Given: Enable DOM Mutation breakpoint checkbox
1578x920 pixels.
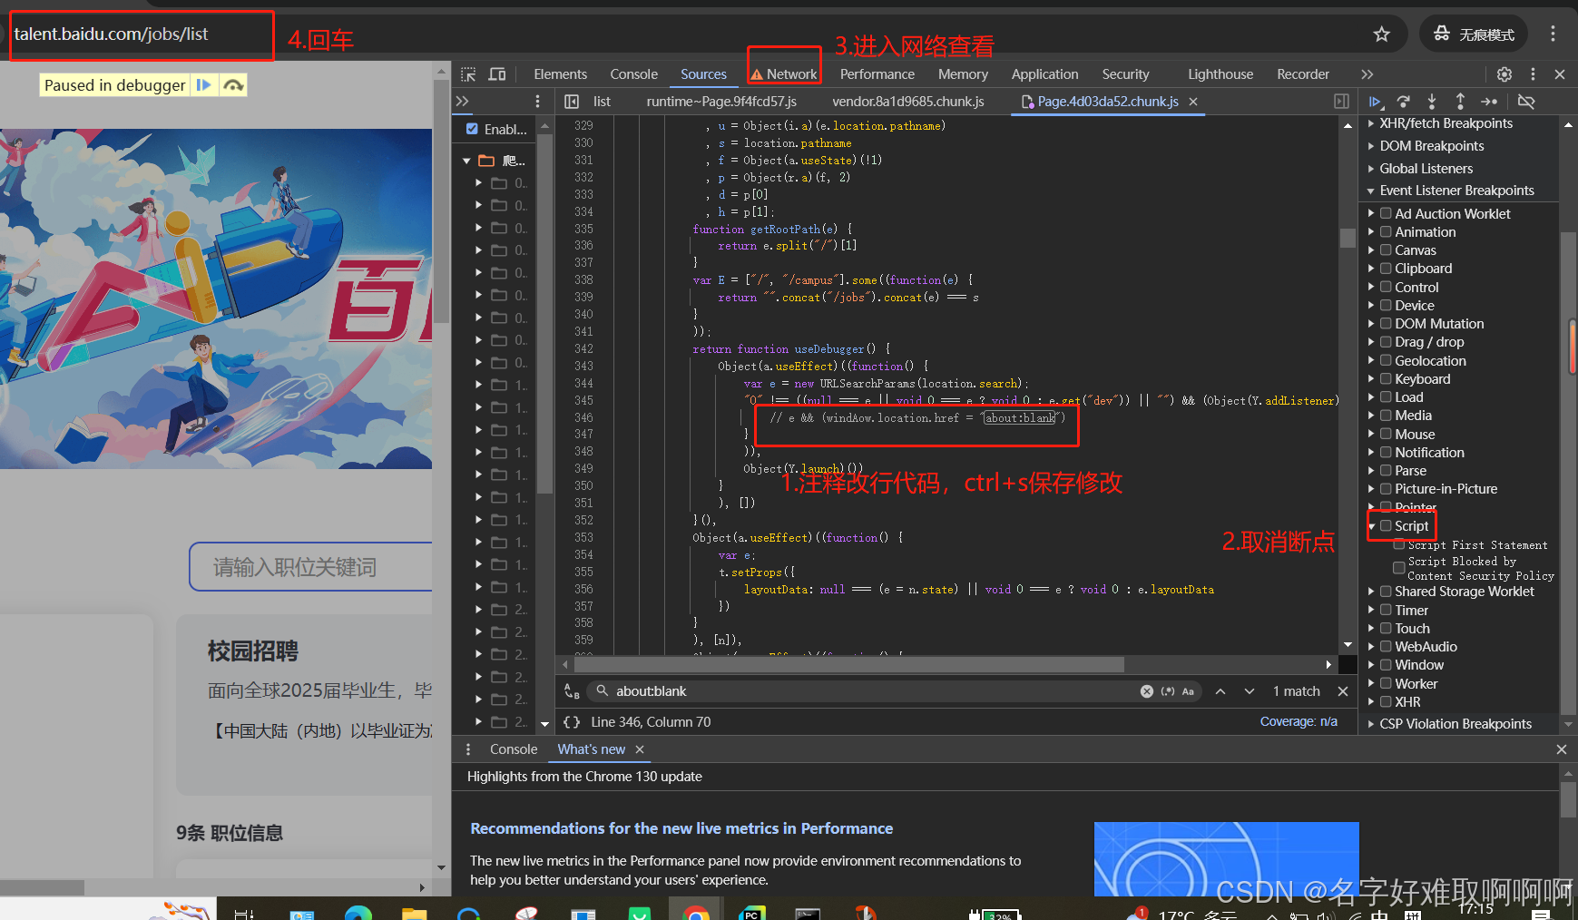Looking at the screenshot, I should pos(1386,324).
